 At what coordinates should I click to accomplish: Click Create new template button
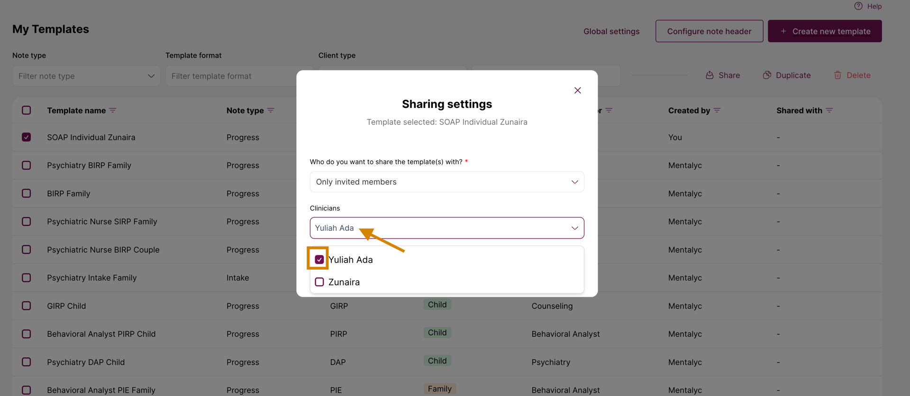(825, 31)
